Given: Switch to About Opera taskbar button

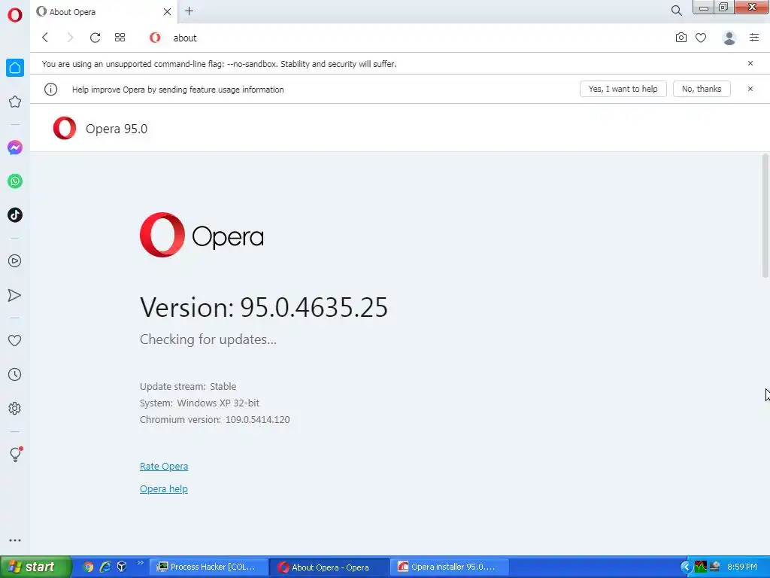Looking at the screenshot, I should click(330, 567).
